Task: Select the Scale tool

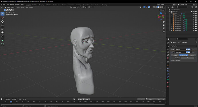Action: pos(2,29)
